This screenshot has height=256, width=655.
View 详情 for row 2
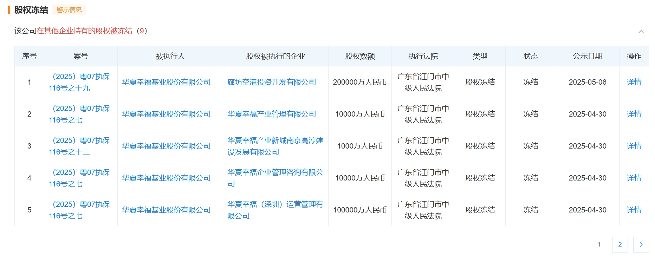(634, 114)
